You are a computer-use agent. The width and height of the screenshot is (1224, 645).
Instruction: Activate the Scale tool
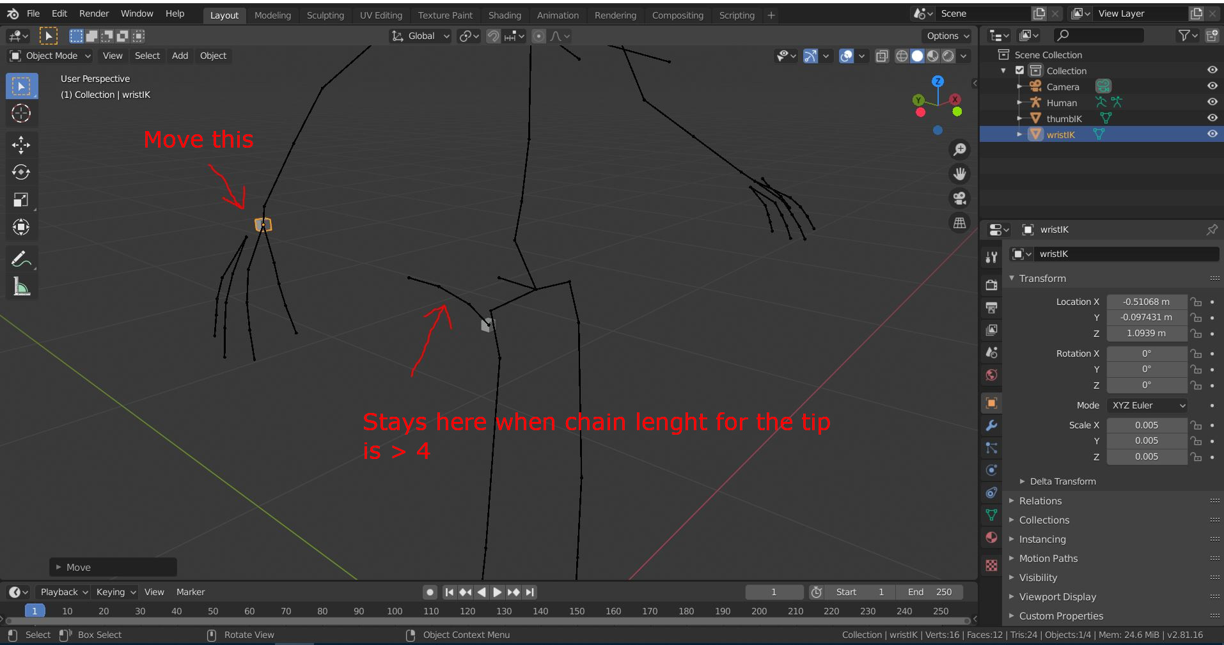click(21, 200)
